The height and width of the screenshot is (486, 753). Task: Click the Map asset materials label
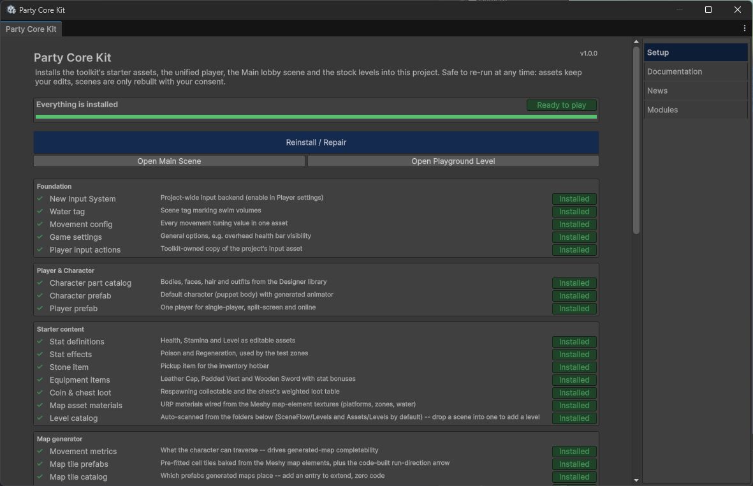tap(85, 406)
